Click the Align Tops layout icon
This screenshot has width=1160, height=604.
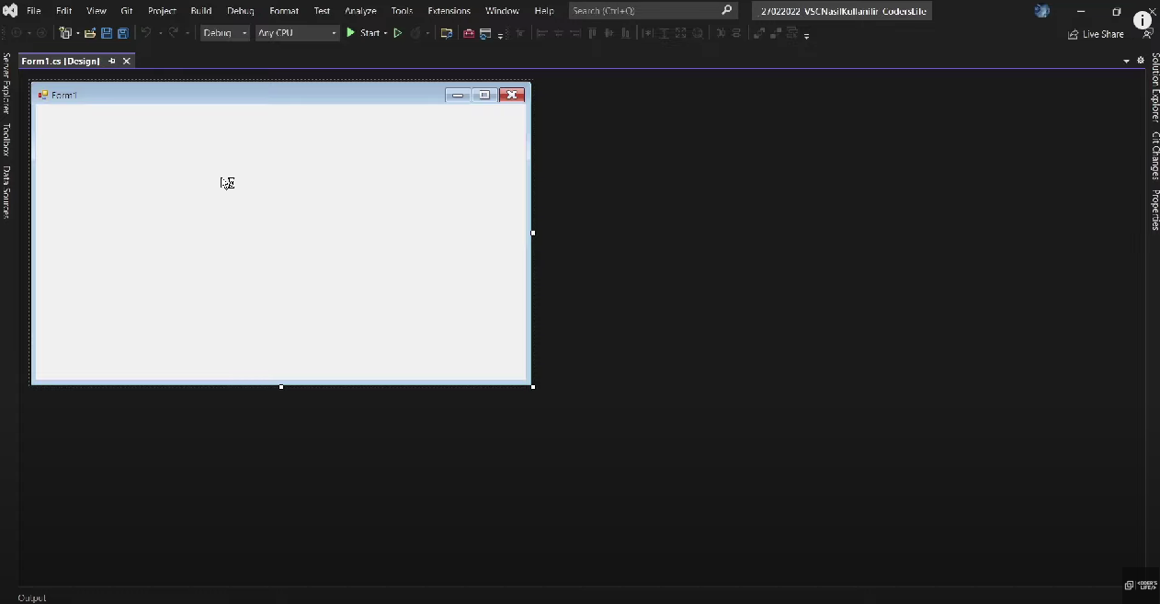(x=593, y=33)
